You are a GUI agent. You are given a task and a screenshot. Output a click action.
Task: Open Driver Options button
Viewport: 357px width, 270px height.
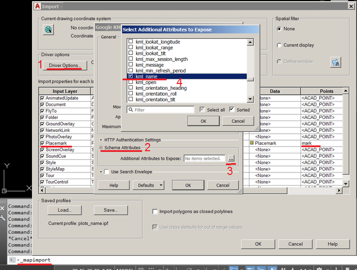pos(65,66)
